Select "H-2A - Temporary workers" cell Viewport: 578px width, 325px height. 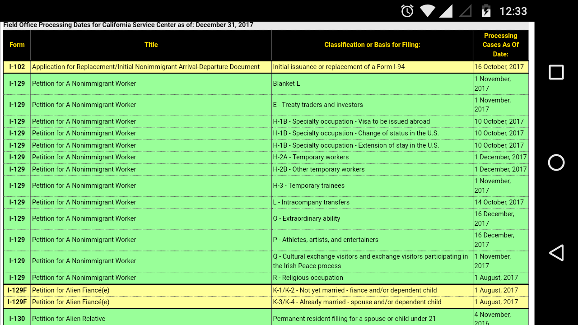tap(372, 157)
